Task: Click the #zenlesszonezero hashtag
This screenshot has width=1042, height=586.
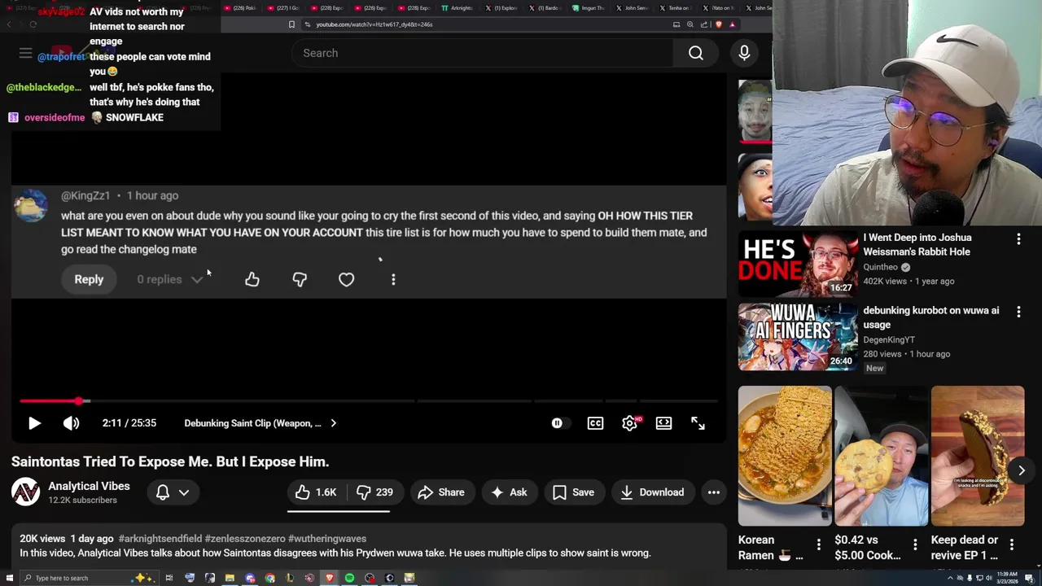Action: coord(245,539)
